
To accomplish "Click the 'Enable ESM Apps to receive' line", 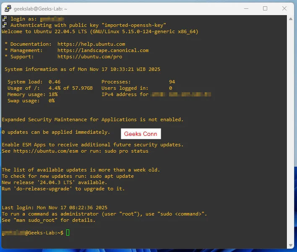I will (93, 145).
